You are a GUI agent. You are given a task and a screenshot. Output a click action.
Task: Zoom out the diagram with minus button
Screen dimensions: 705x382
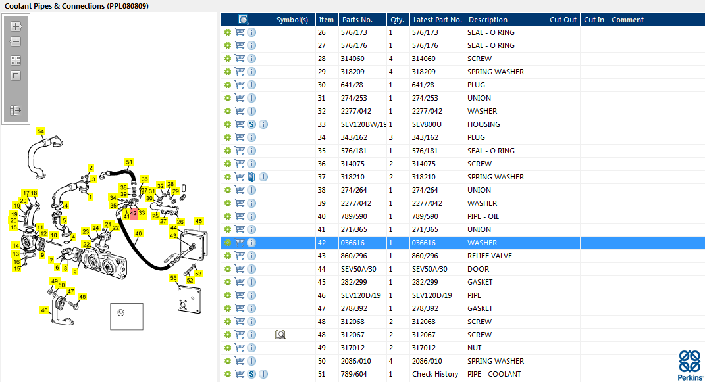point(16,41)
